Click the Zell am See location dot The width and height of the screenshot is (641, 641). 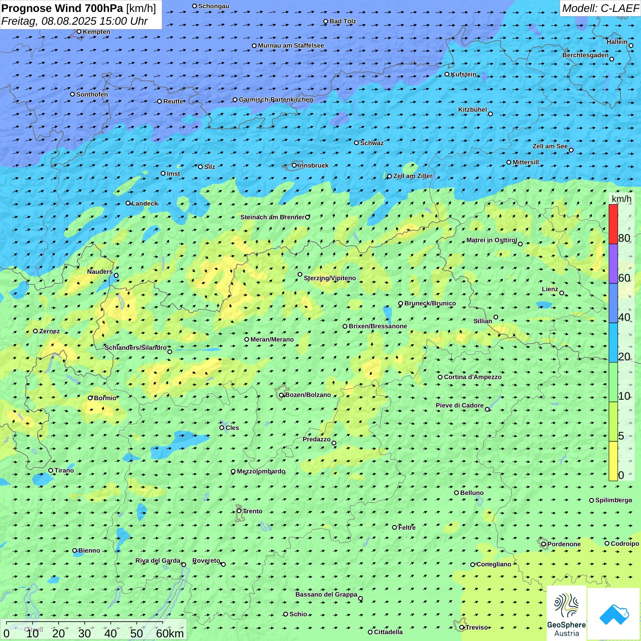coord(571,150)
